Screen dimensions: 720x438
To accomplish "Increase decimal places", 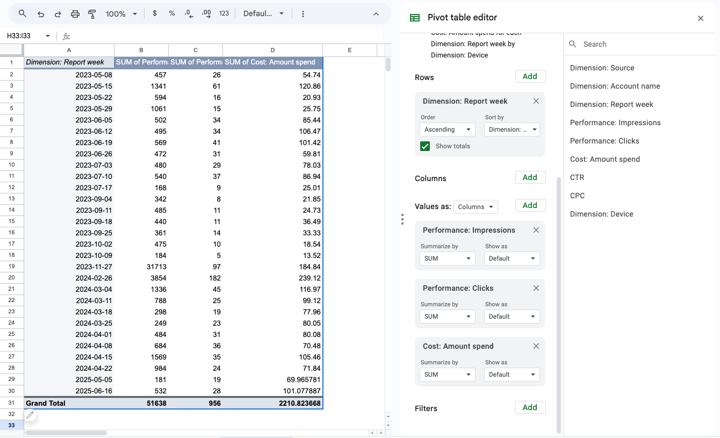I will tap(206, 13).
